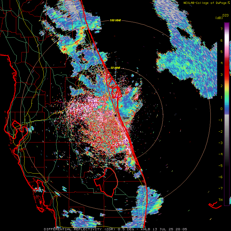The width and height of the screenshot is (231, 231).
Task: Click the 50 NMI range ring label
Action: click(115, 68)
